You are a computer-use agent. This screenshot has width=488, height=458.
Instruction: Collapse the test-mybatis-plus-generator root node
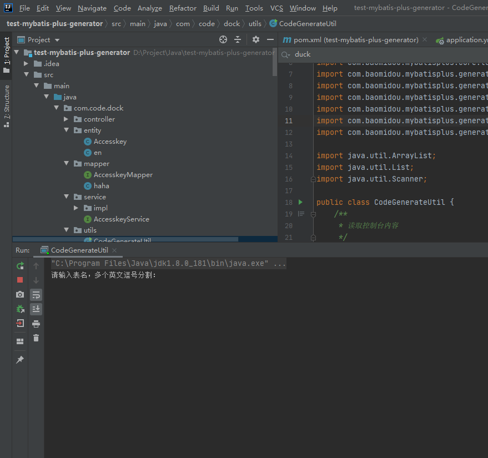pos(17,52)
